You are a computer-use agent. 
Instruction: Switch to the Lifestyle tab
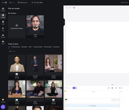point(24,47)
